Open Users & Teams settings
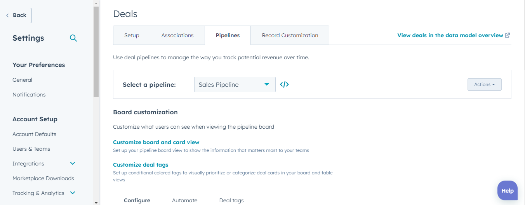This screenshot has height=205, width=525. [31, 149]
